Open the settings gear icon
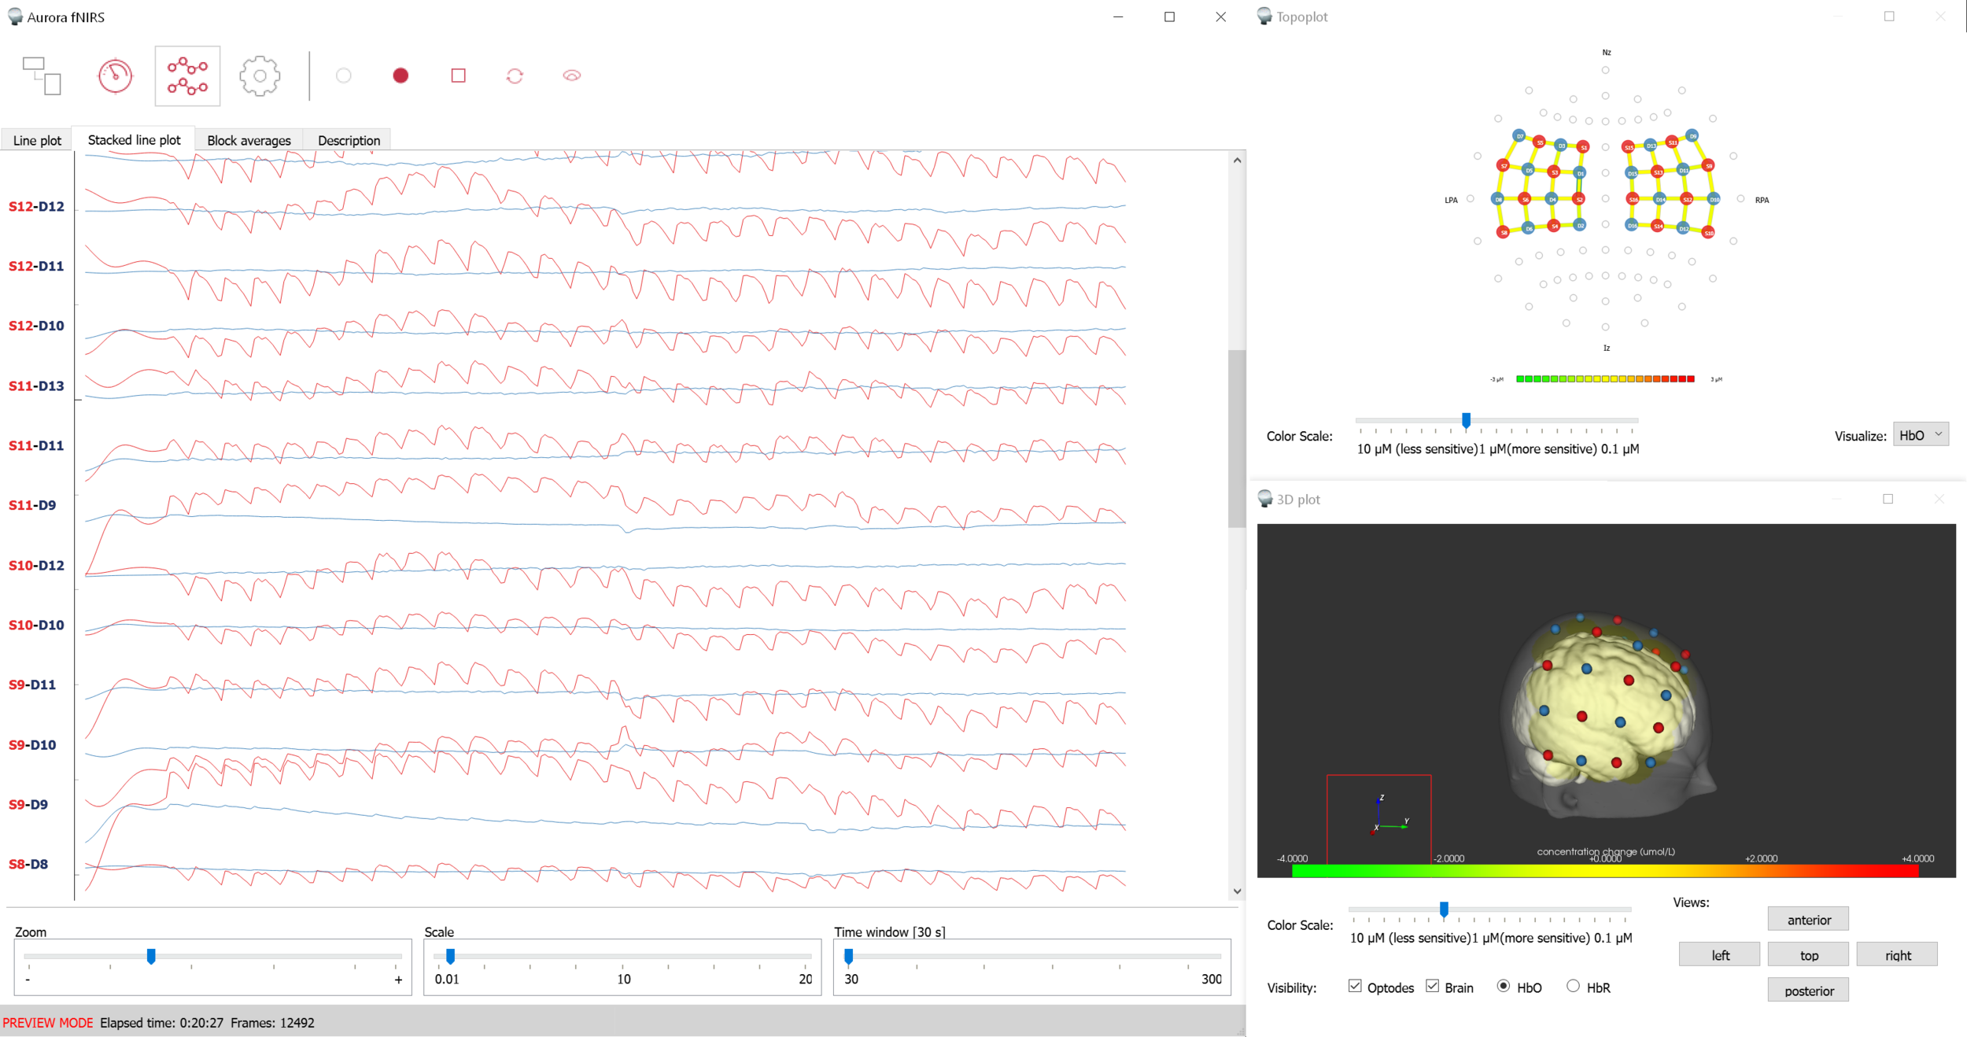This screenshot has height=1037, width=1967. [x=260, y=75]
